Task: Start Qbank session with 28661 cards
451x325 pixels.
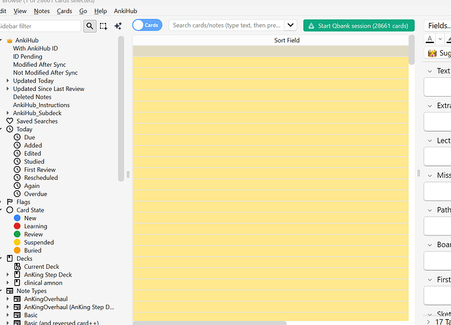Action: [x=359, y=26]
